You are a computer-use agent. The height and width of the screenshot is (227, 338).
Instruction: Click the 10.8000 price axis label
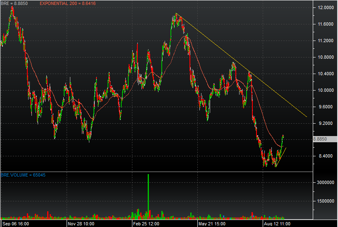pos(326,57)
